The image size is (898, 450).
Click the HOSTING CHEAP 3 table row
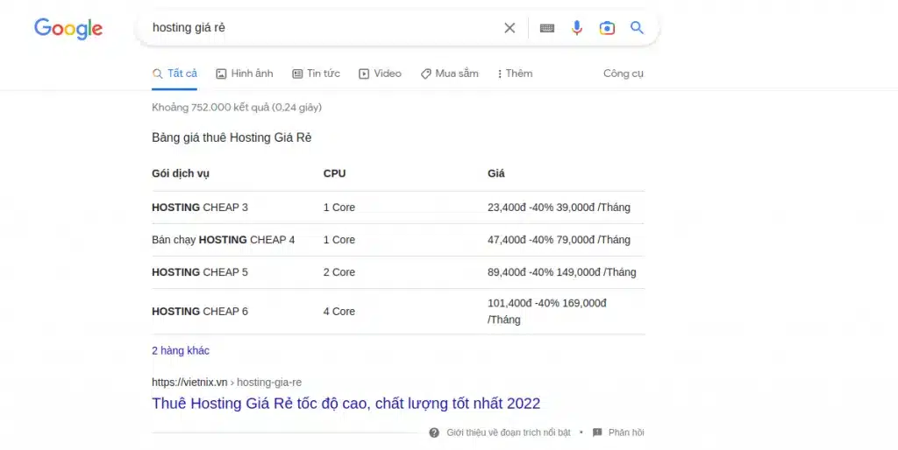200,207
